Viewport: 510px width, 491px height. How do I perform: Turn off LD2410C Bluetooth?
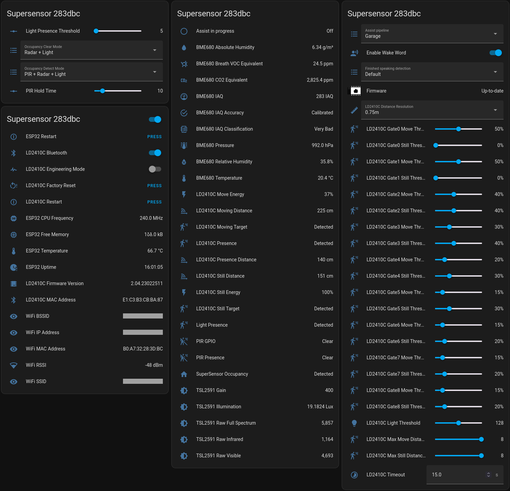[x=155, y=153]
